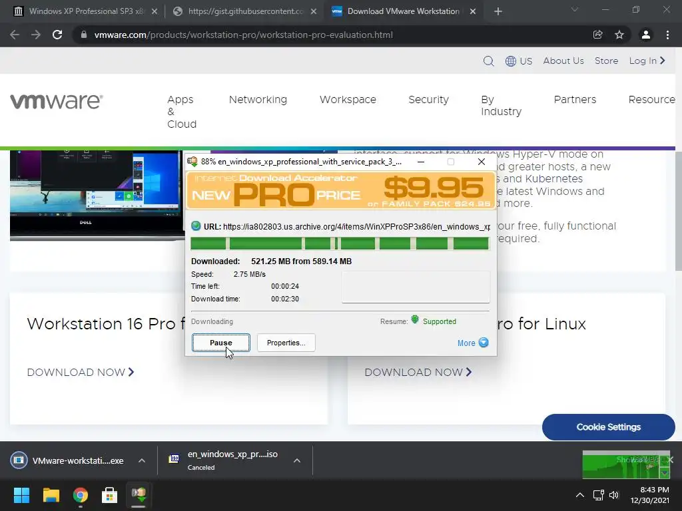Viewport: 682px width, 511px height.
Task: Click Internet Download Accelerator taskbar icon
Action: [x=139, y=495]
